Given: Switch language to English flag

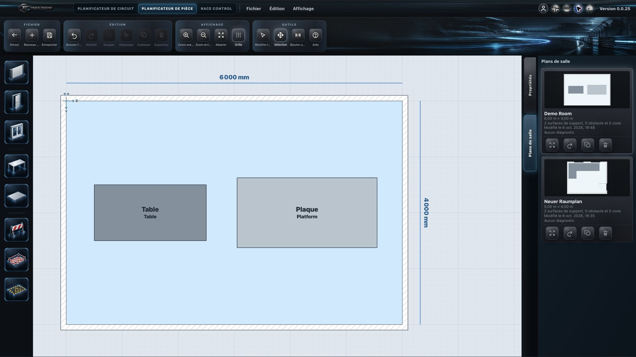Looking at the screenshot, I should pyautogui.click(x=555, y=8).
